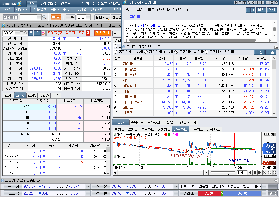Open the stock code 234920 dropdown arrow
The height and width of the screenshot is (197, 279).
[17, 33]
